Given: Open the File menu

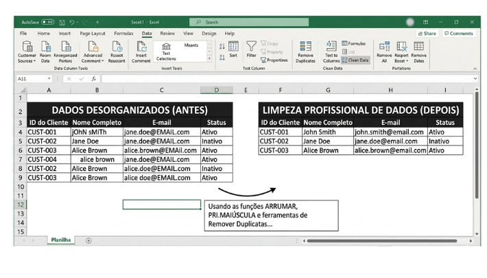Looking at the screenshot, I should coord(23,33).
